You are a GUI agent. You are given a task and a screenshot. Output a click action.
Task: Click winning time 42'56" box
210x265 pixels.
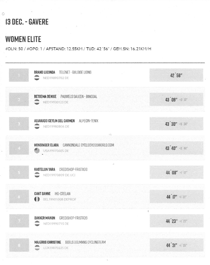coord(176,75)
